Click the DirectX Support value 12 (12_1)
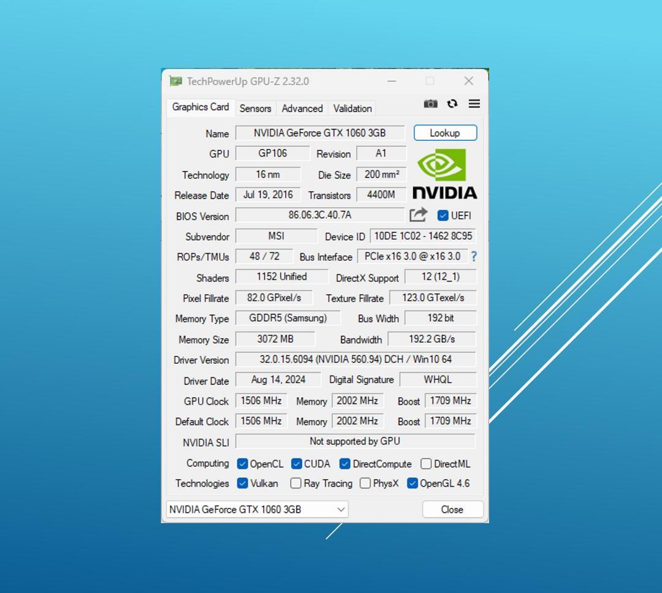The image size is (662, 593). click(x=440, y=276)
